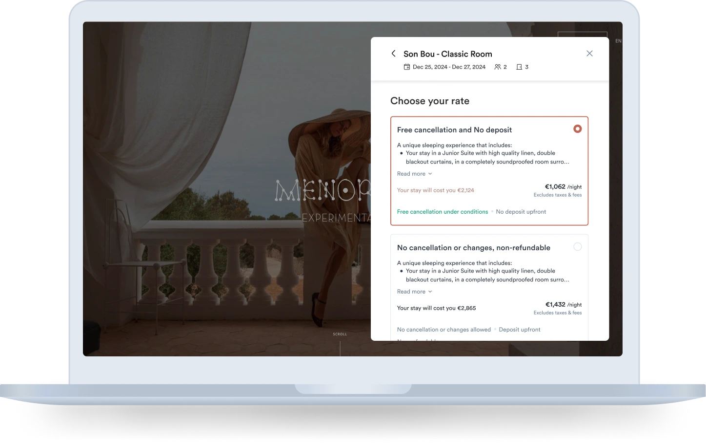Click 'Your stay will cost you €2,865'
The width and height of the screenshot is (706, 444).
click(436, 308)
